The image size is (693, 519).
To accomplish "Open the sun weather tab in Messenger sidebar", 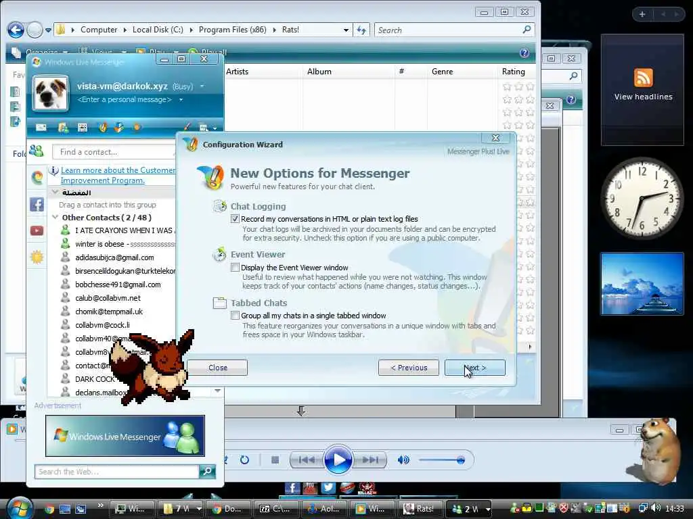I will [37, 257].
